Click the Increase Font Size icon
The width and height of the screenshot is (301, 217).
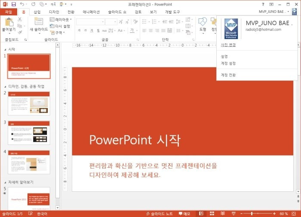121,22
